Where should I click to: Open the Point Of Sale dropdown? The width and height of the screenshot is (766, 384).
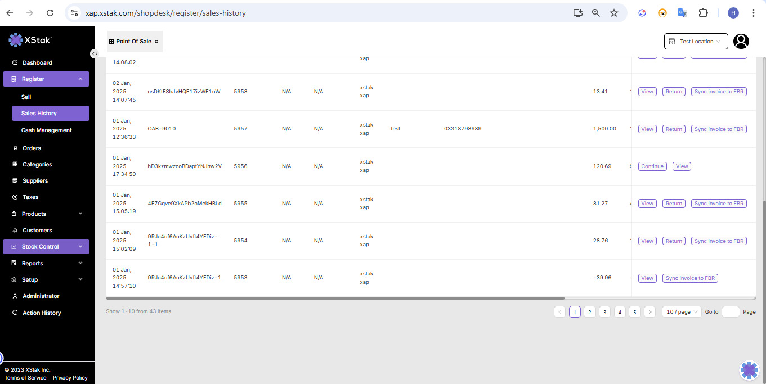click(135, 42)
